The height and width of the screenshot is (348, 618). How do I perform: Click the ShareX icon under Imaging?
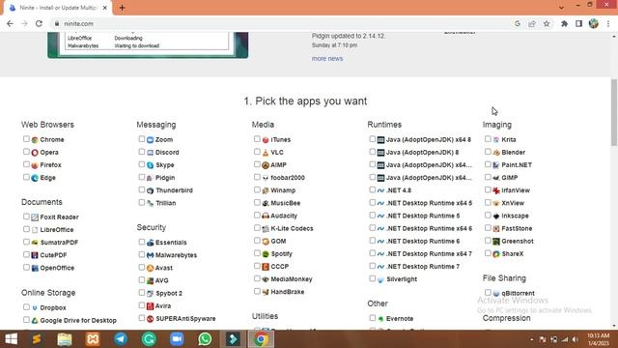pyautogui.click(x=496, y=253)
